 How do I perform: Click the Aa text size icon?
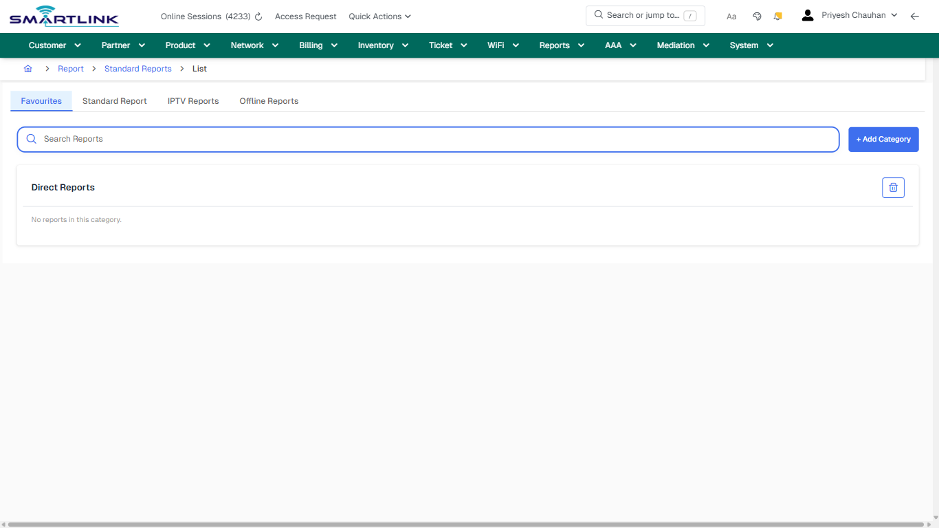click(x=731, y=16)
